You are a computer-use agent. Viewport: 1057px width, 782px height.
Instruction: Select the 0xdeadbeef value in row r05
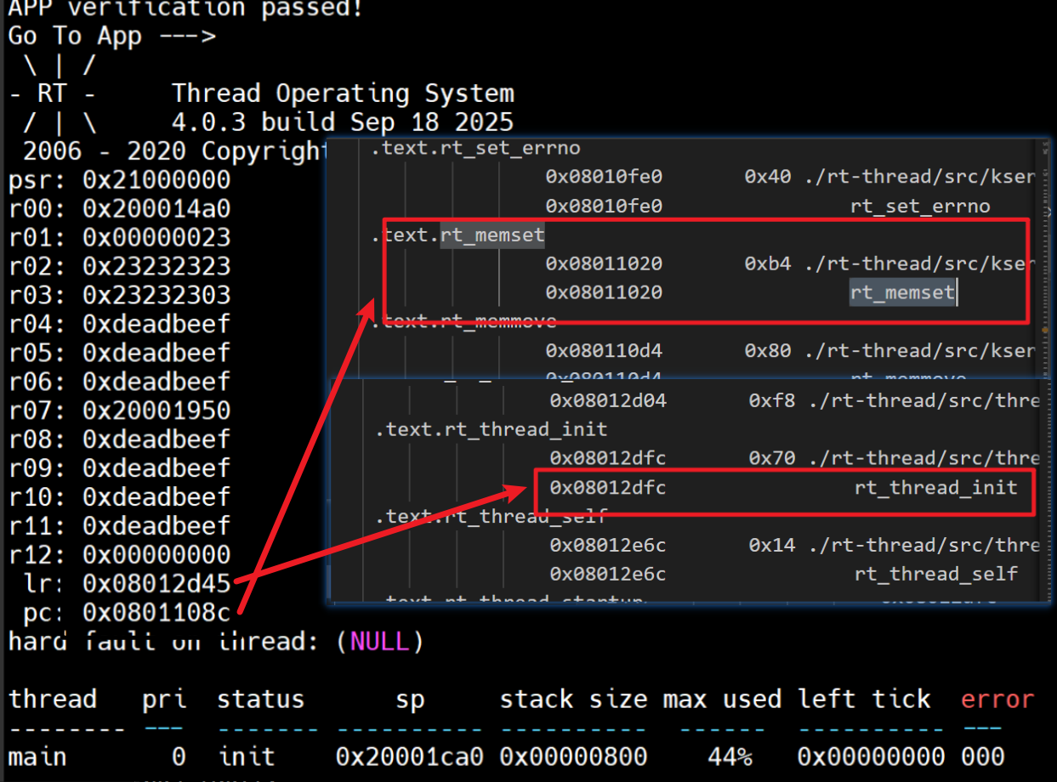[156, 354]
